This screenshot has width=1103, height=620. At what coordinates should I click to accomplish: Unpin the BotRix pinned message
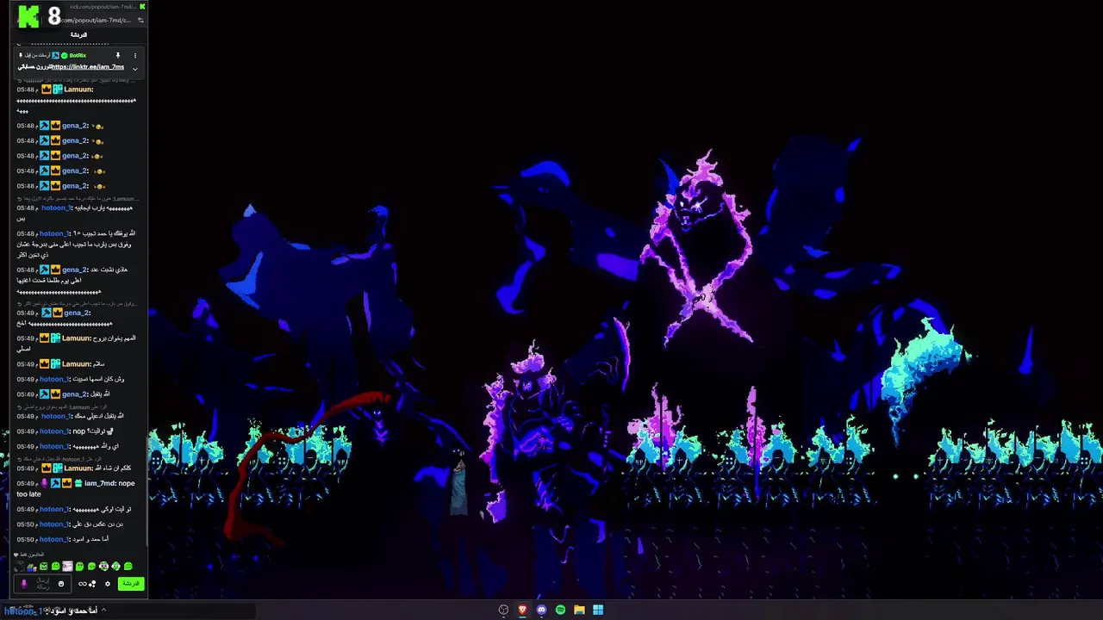118,55
